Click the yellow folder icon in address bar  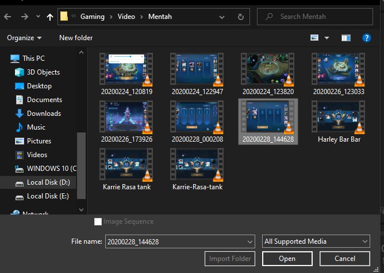[x=64, y=17]
